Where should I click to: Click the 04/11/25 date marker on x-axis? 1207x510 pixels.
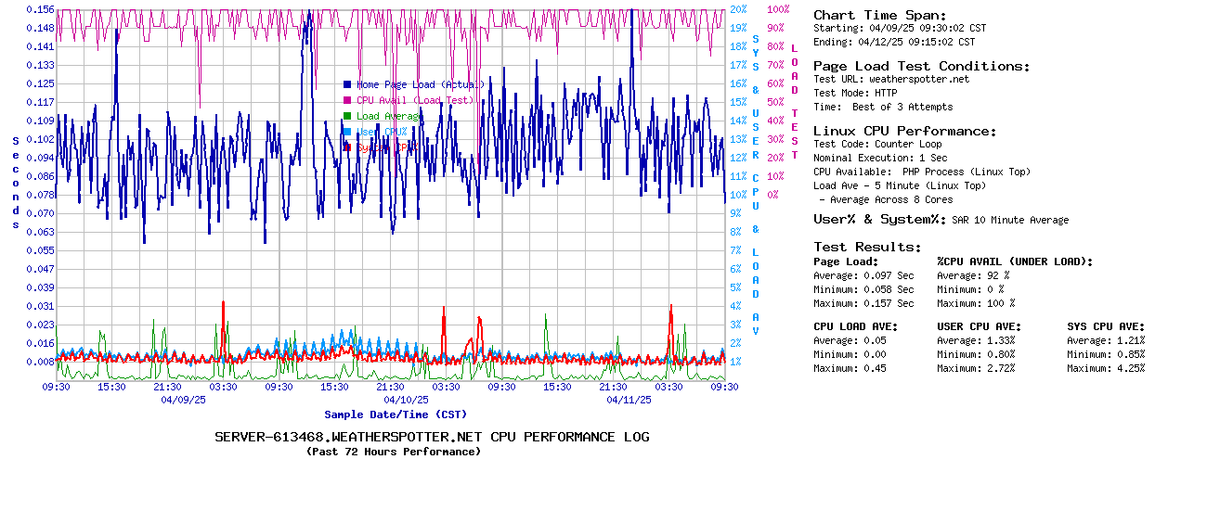pyautogui.click(x=629, y=400)
